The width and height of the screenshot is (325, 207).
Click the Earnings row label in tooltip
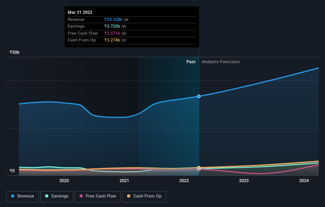[x=76, y=26]
